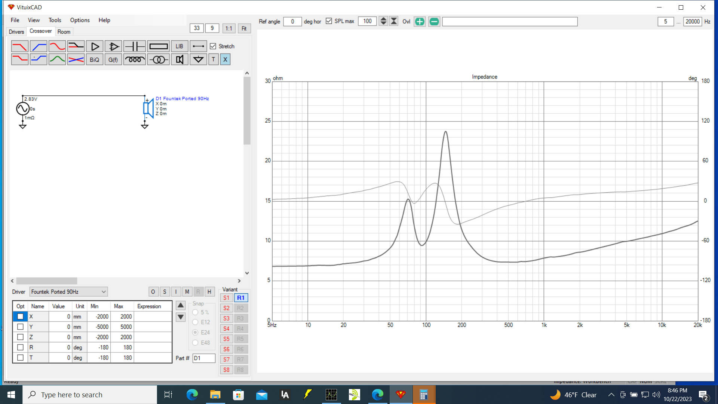Viewport: 718px width, 404px height.
Task: Open the Tools menu
Action: tap(55, 20)
